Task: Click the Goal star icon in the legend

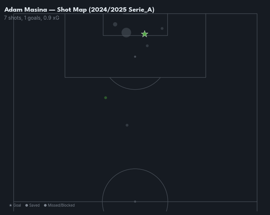Action: tap(11, 206)
